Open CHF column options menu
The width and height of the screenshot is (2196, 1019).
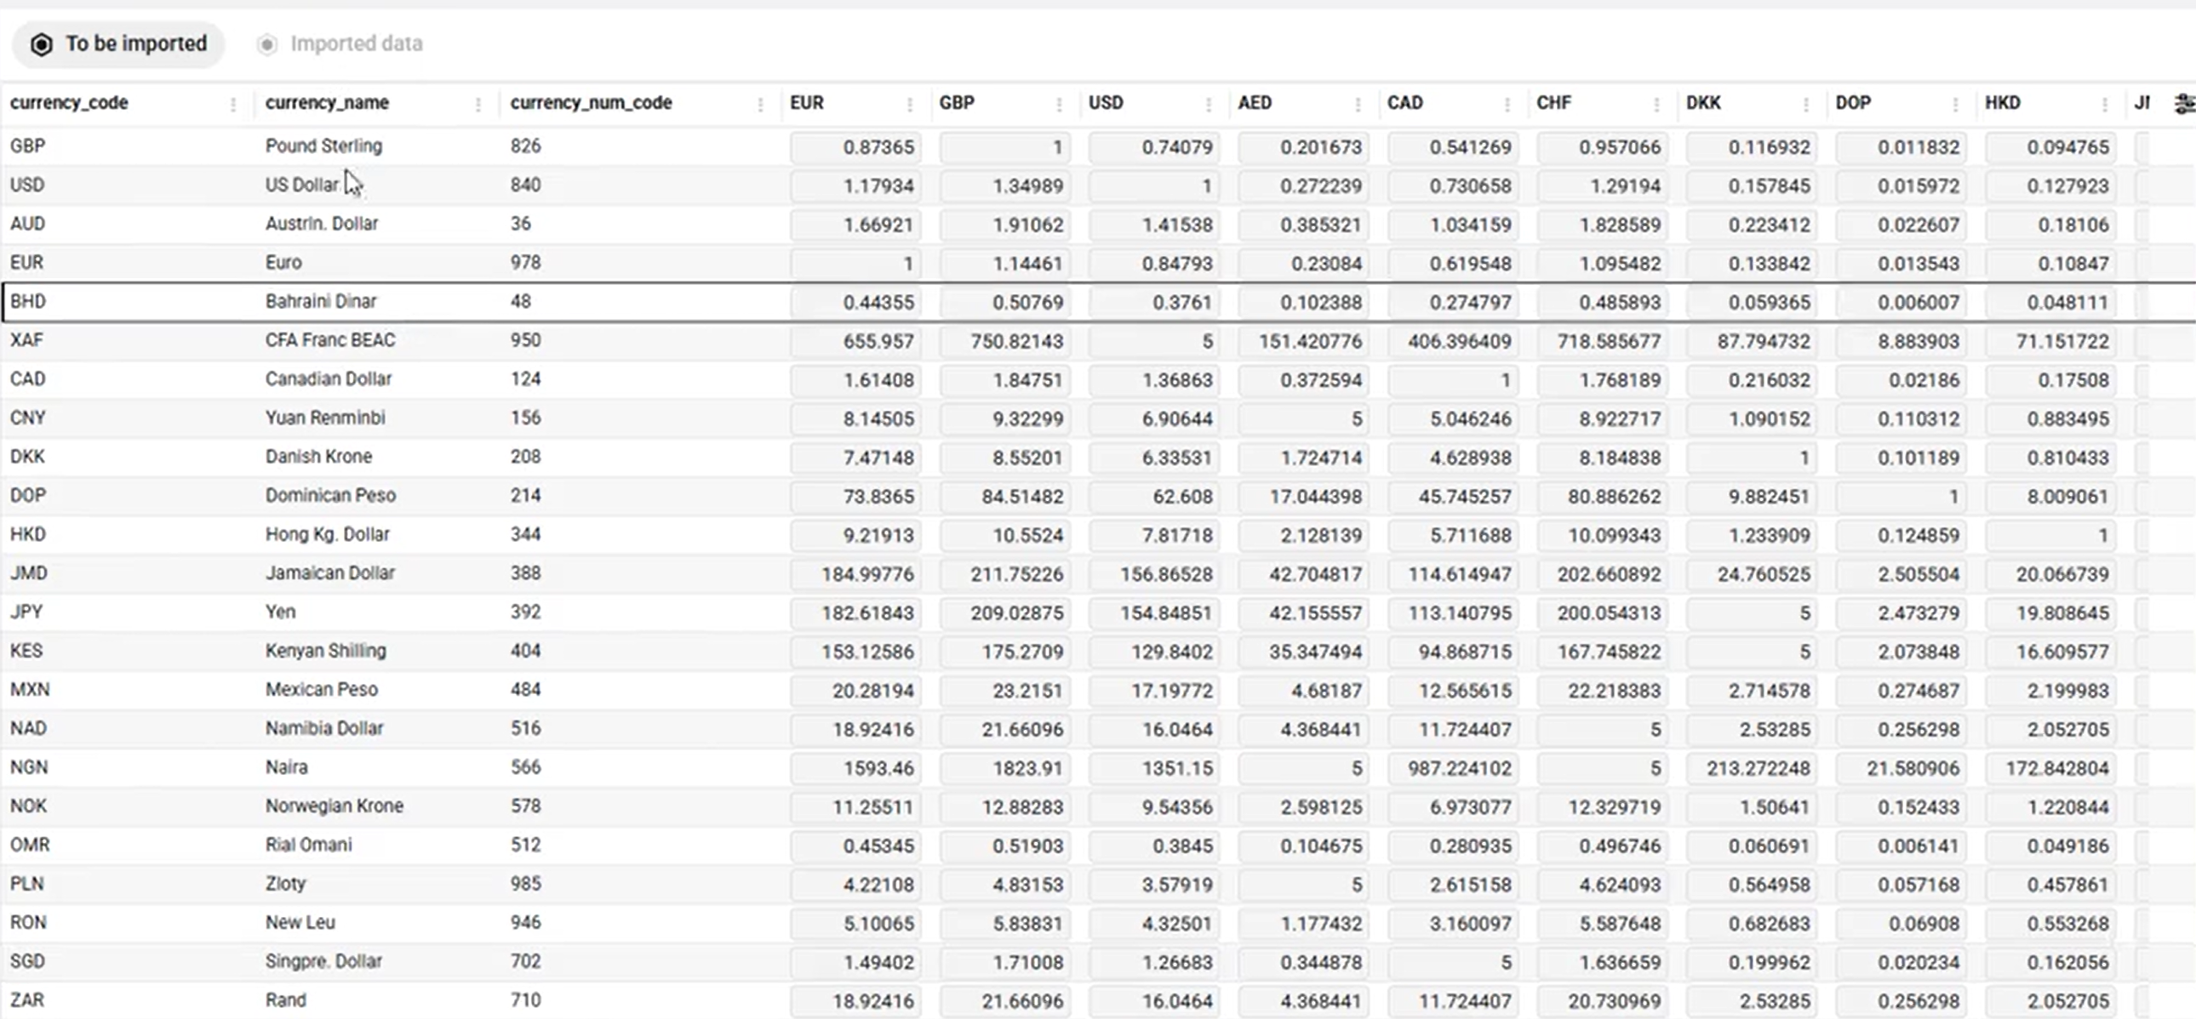pyautogui.click(x=1656, y=104)
